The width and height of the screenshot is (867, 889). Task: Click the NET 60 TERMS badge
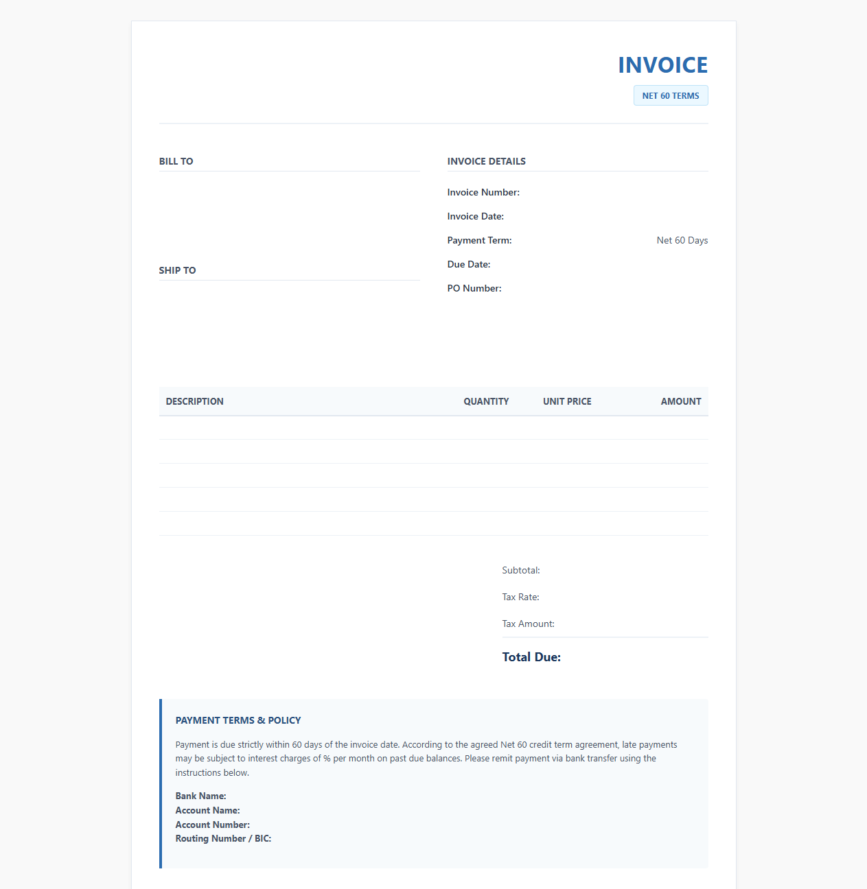pyautogui.click(x=671, y=95)
